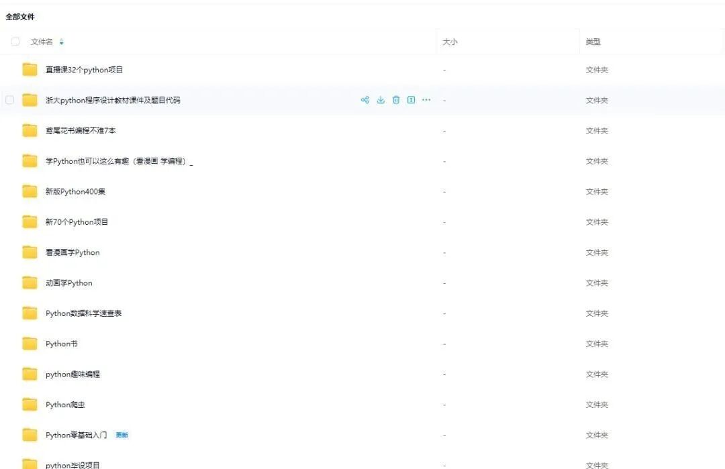Screen dimensions: 725x469
Task: Click the 更新 badge next to Python零基础入门
Action: pos(122,435)
